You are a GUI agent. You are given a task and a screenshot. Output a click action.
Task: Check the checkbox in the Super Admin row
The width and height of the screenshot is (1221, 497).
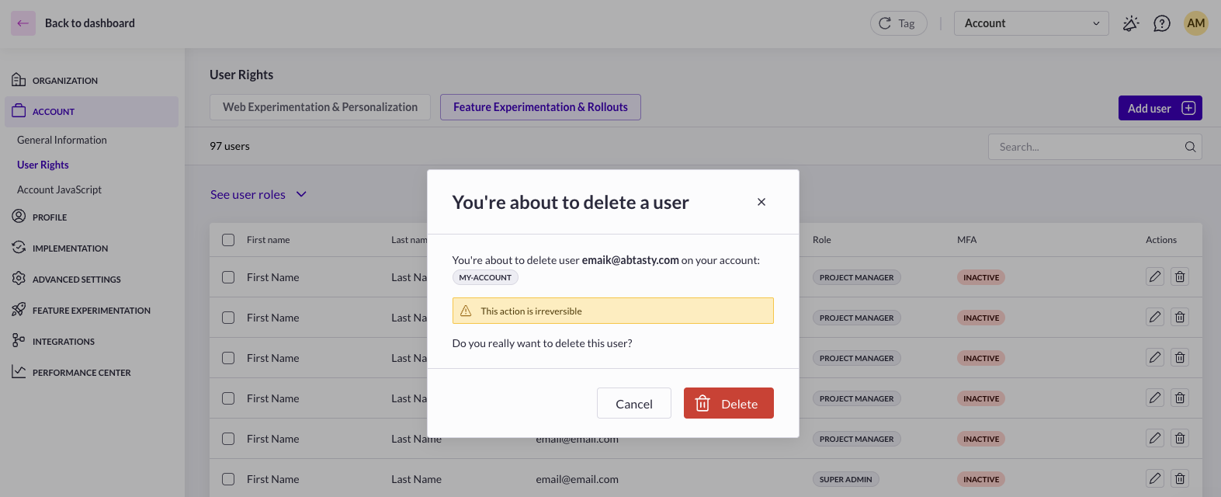228,479
